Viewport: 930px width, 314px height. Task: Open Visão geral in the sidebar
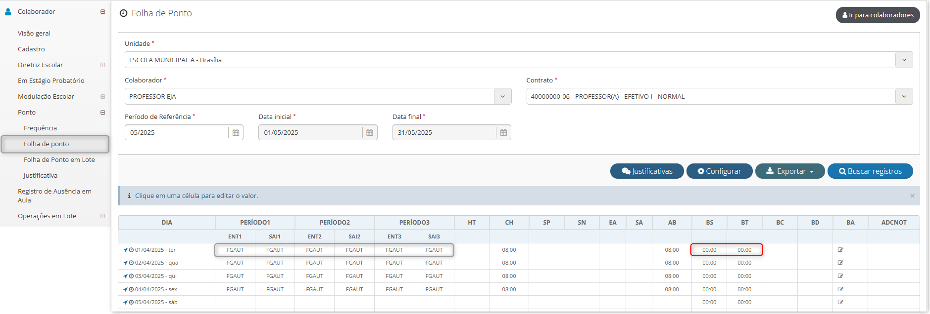(34, 33)
